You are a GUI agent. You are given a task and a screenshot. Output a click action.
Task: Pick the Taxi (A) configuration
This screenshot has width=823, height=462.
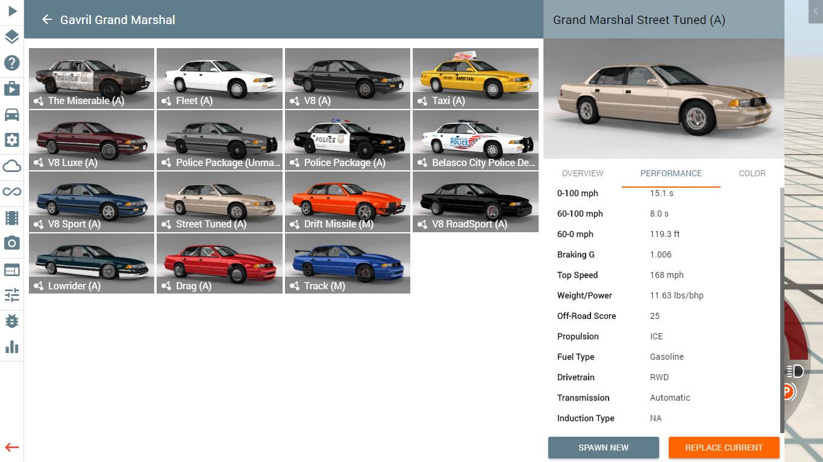point(475,78)
